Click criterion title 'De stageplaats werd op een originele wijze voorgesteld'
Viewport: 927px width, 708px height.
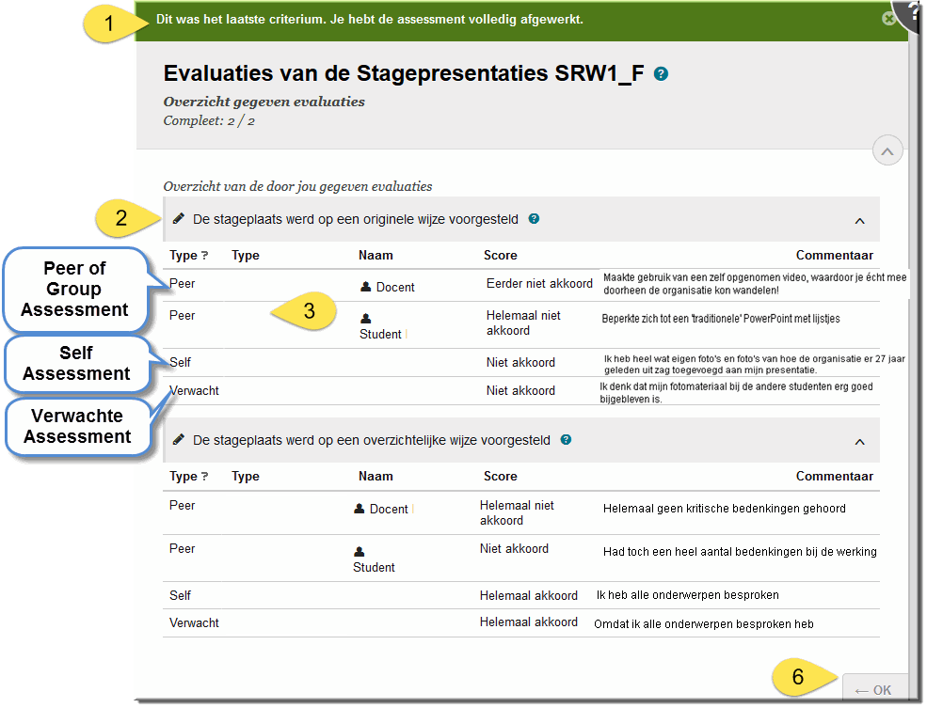point(356,219)
